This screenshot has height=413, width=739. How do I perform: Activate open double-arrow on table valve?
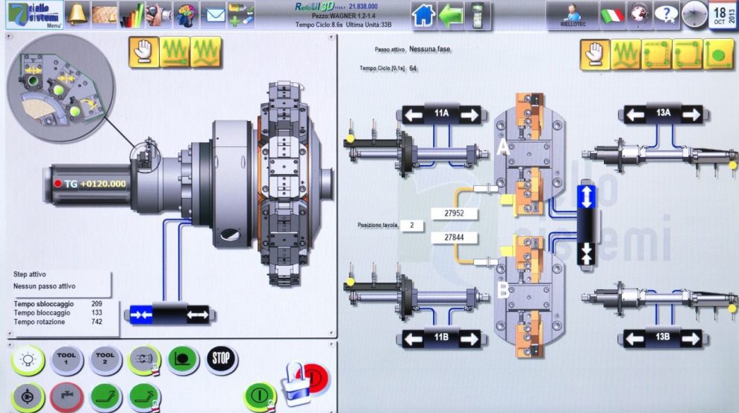tap(198, 315)
